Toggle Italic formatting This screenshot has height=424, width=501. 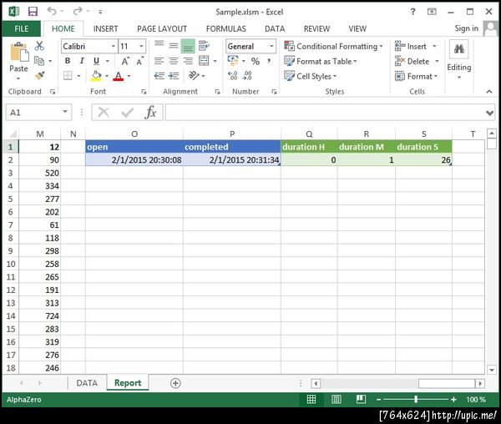[82, 61]
